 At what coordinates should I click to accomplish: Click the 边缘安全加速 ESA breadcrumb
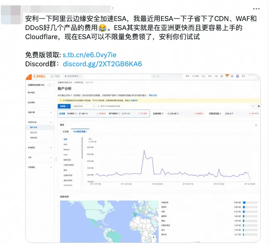tap(65, 83)
